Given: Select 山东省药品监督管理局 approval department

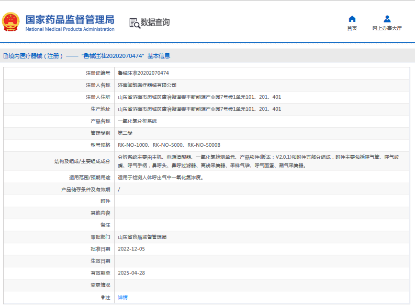Looking at the screenshot, I should point(142,237).
